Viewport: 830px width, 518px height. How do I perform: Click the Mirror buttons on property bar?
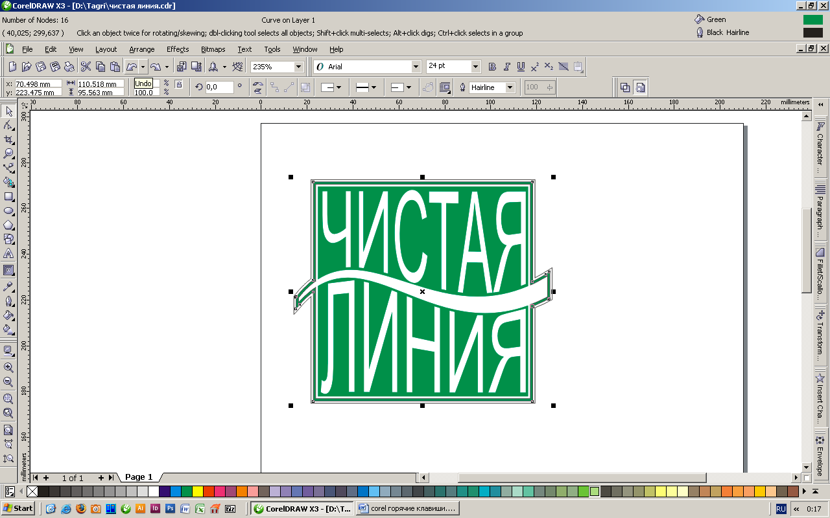tap(258, 87)
